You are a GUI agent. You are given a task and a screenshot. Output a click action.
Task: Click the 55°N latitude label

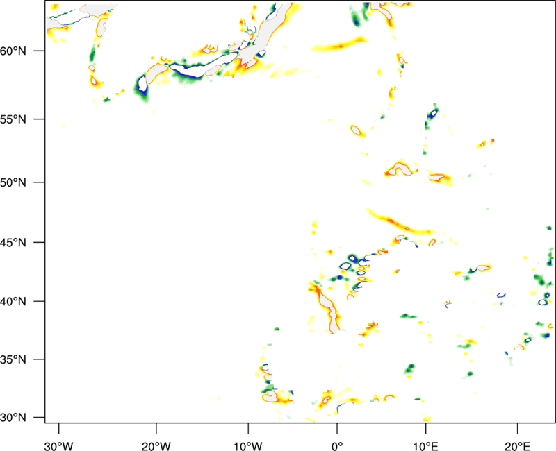13,119
